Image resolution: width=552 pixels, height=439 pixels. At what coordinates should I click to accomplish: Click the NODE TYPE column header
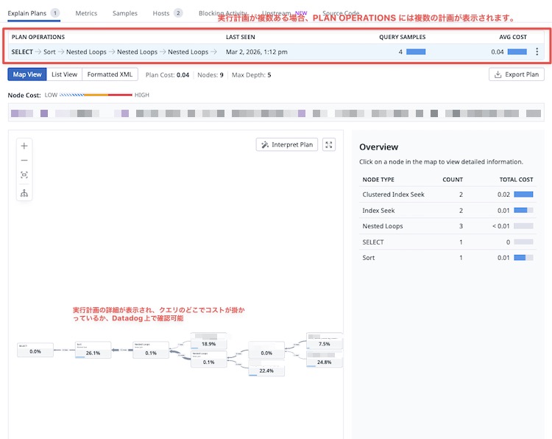(378, 180)
